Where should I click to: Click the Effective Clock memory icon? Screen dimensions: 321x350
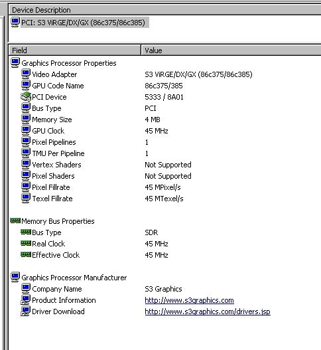point(26,254)
